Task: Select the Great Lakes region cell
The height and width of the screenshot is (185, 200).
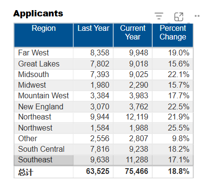Action: coord(43,64)
